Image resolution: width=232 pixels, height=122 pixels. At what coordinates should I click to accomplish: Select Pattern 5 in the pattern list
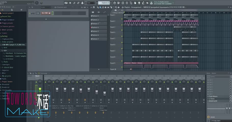tap(95, 31)
